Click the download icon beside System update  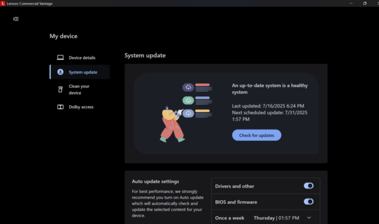point(60,72)
